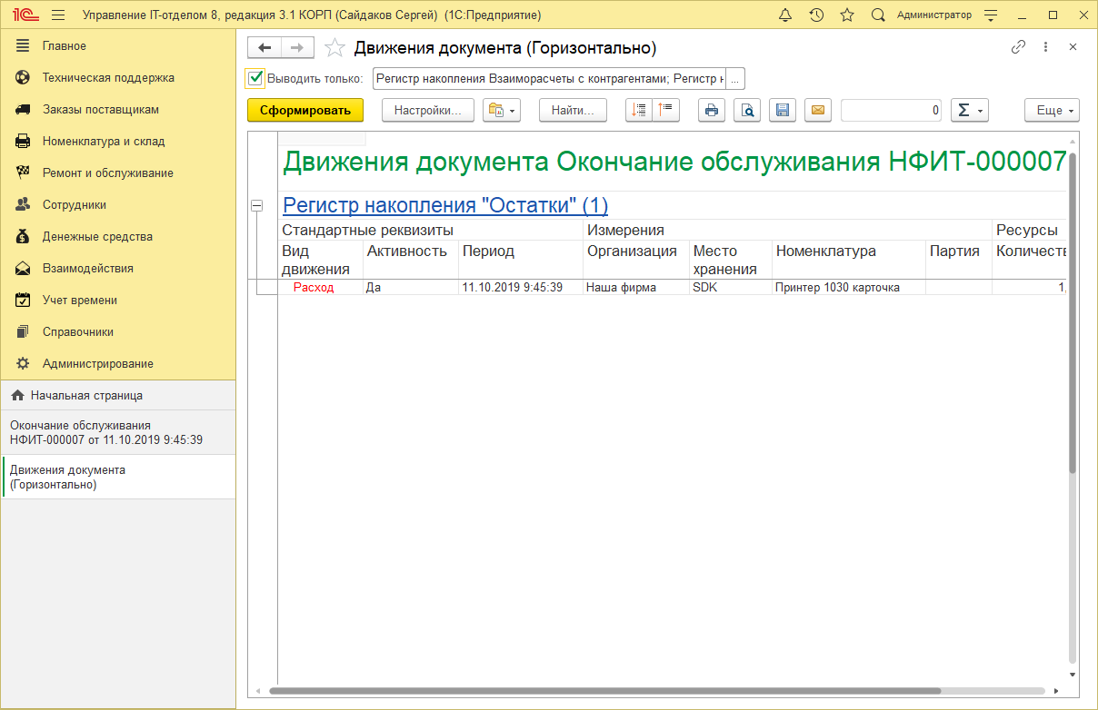Open the Σ totals dropdown

coord(969,110)
